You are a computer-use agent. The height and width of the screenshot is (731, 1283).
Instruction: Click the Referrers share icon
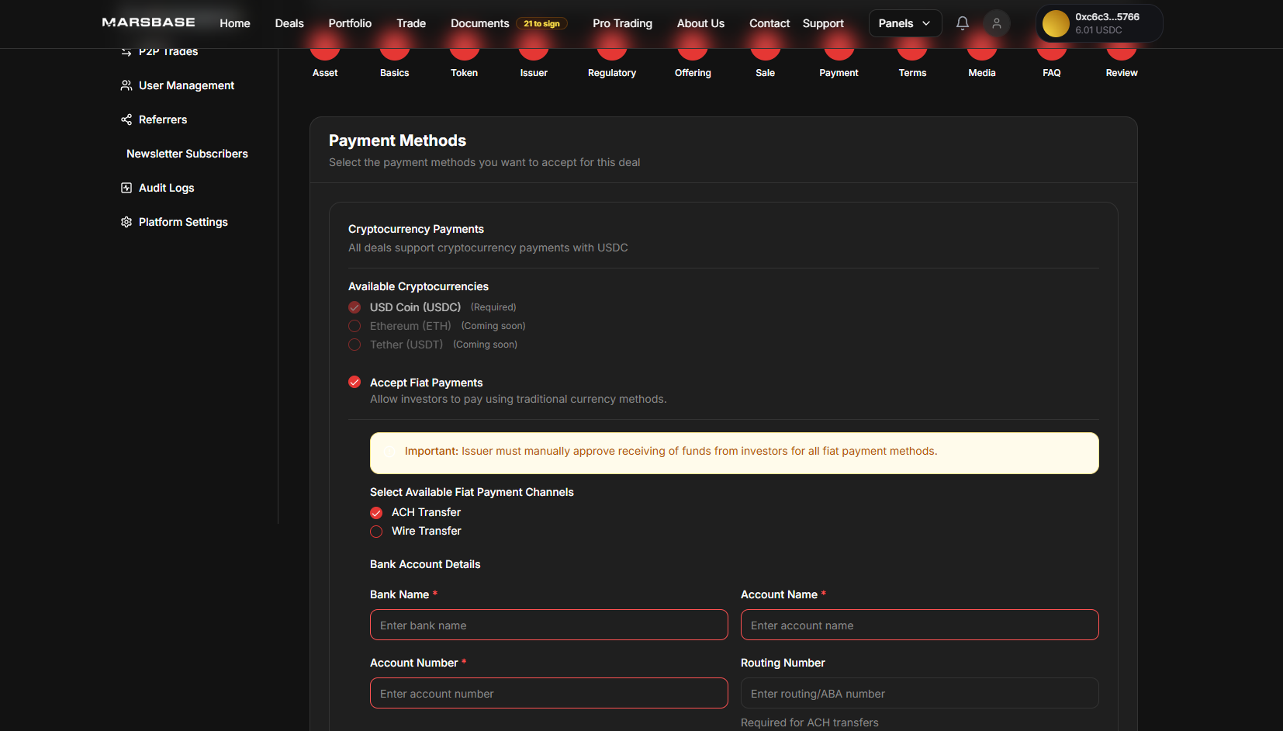(126, 120)
